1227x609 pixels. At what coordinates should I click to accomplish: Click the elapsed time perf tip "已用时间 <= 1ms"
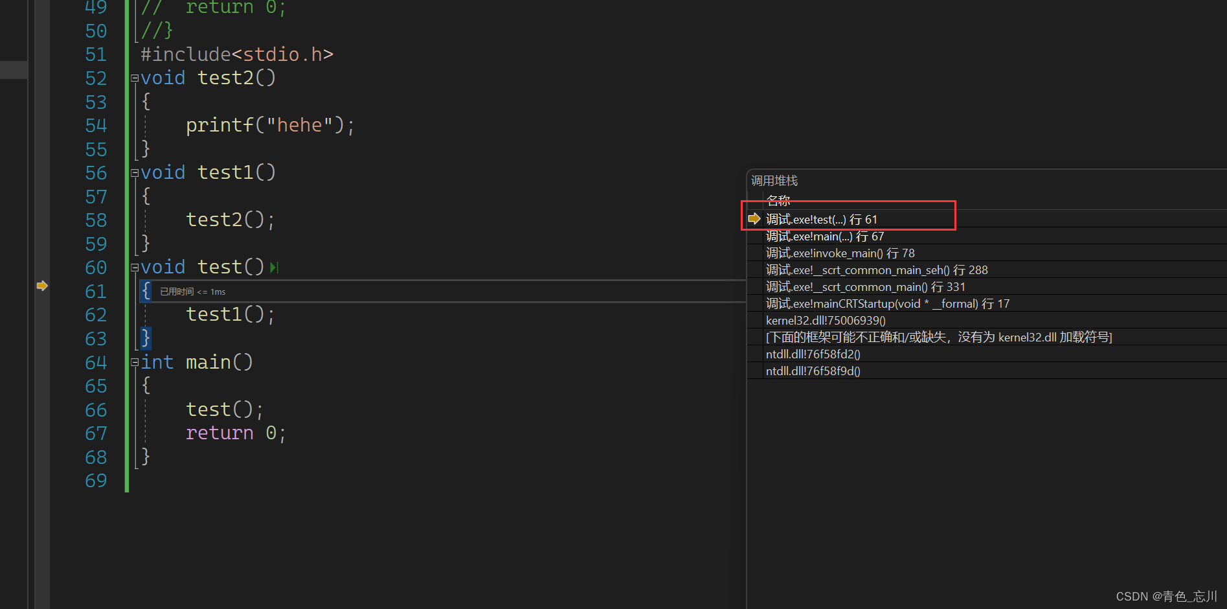[193, 292]
